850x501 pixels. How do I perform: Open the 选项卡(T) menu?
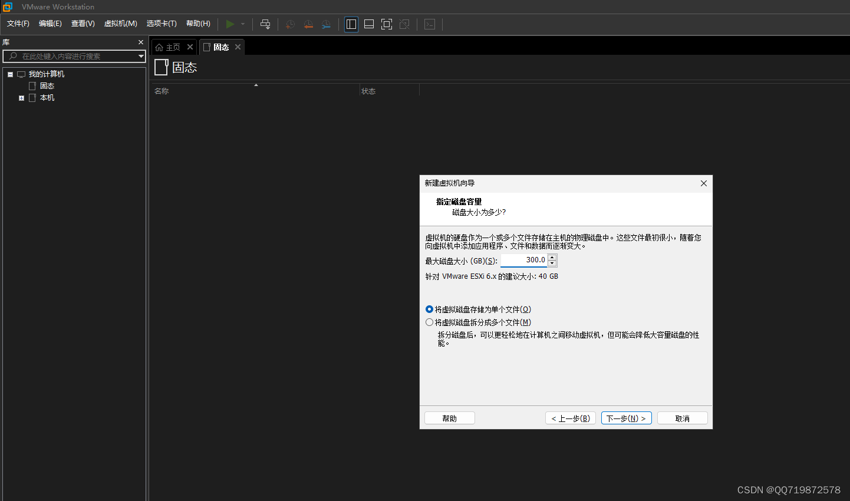pos(162,24)
